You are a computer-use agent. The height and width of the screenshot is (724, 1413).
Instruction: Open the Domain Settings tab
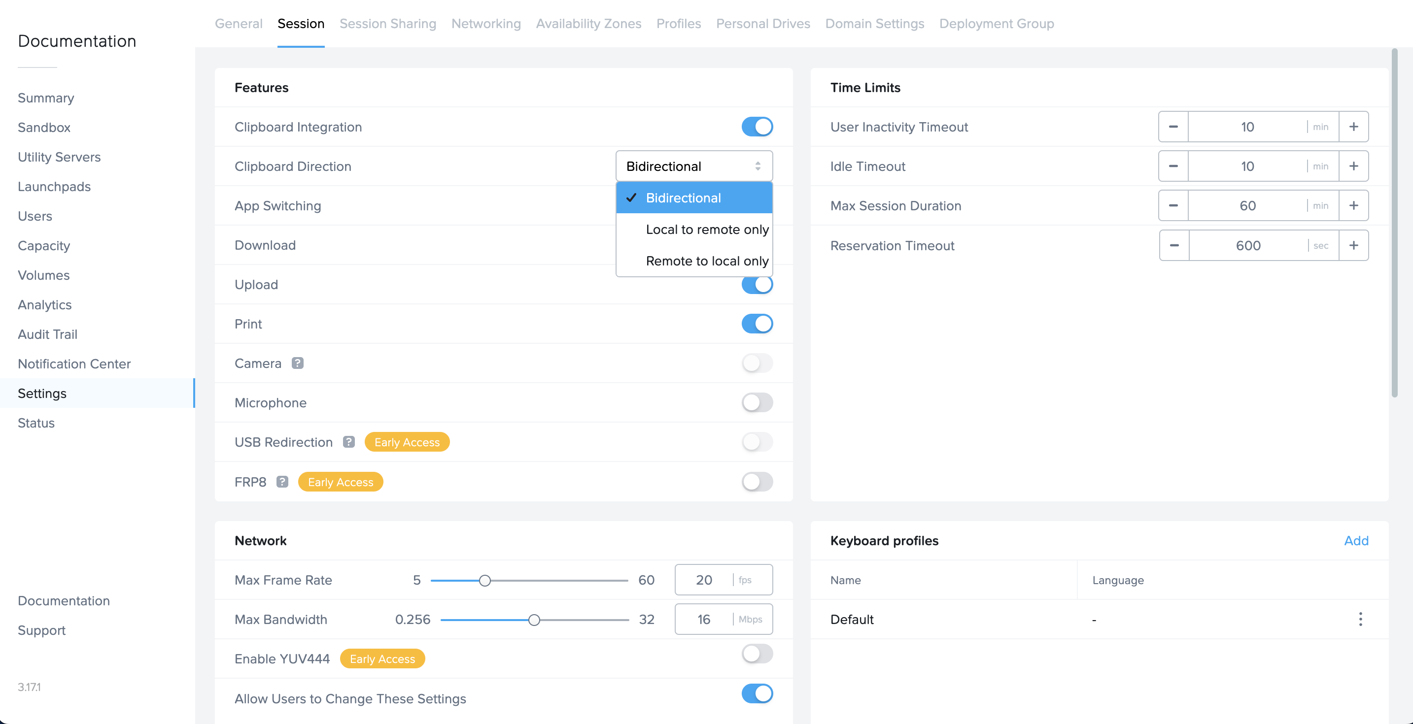pyautogui.click(x=874, y=24)
